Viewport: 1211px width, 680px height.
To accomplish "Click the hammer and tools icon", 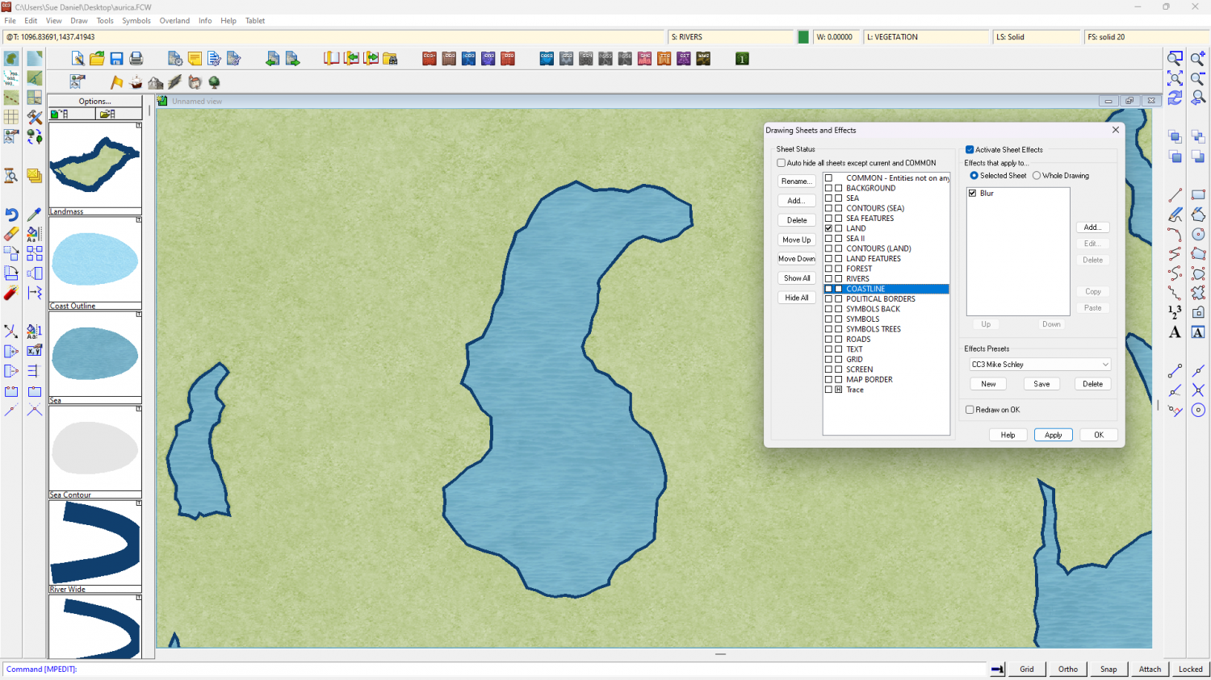I will click(34, 117).
